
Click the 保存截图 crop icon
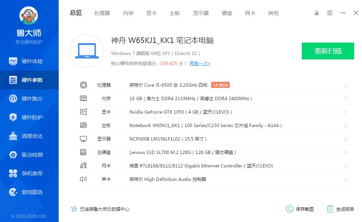tap(290, 209)
